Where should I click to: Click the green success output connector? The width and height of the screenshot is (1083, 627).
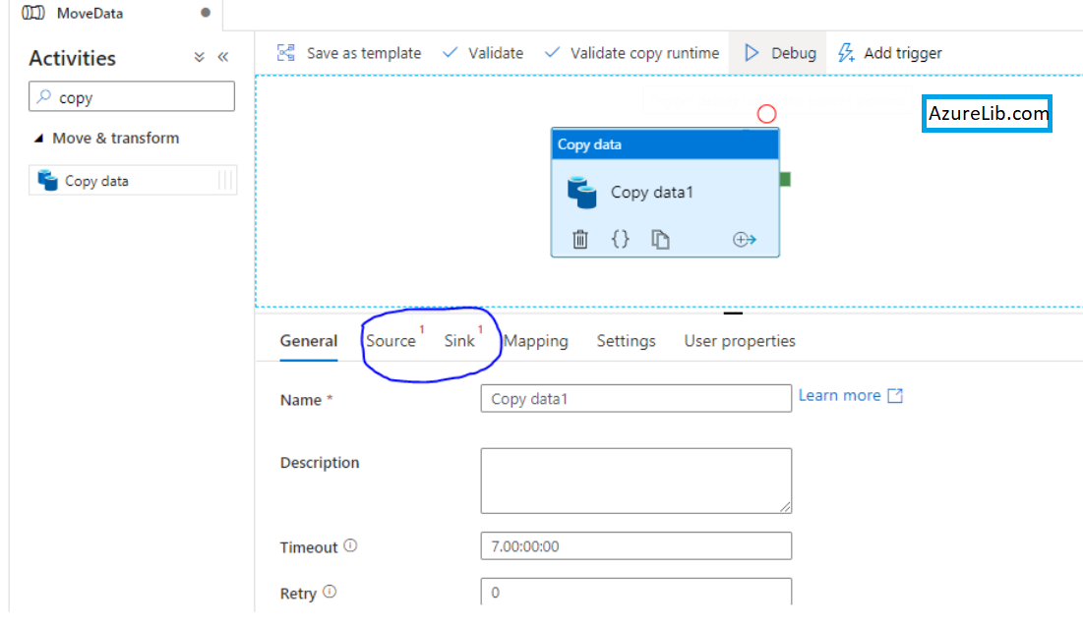785,179
